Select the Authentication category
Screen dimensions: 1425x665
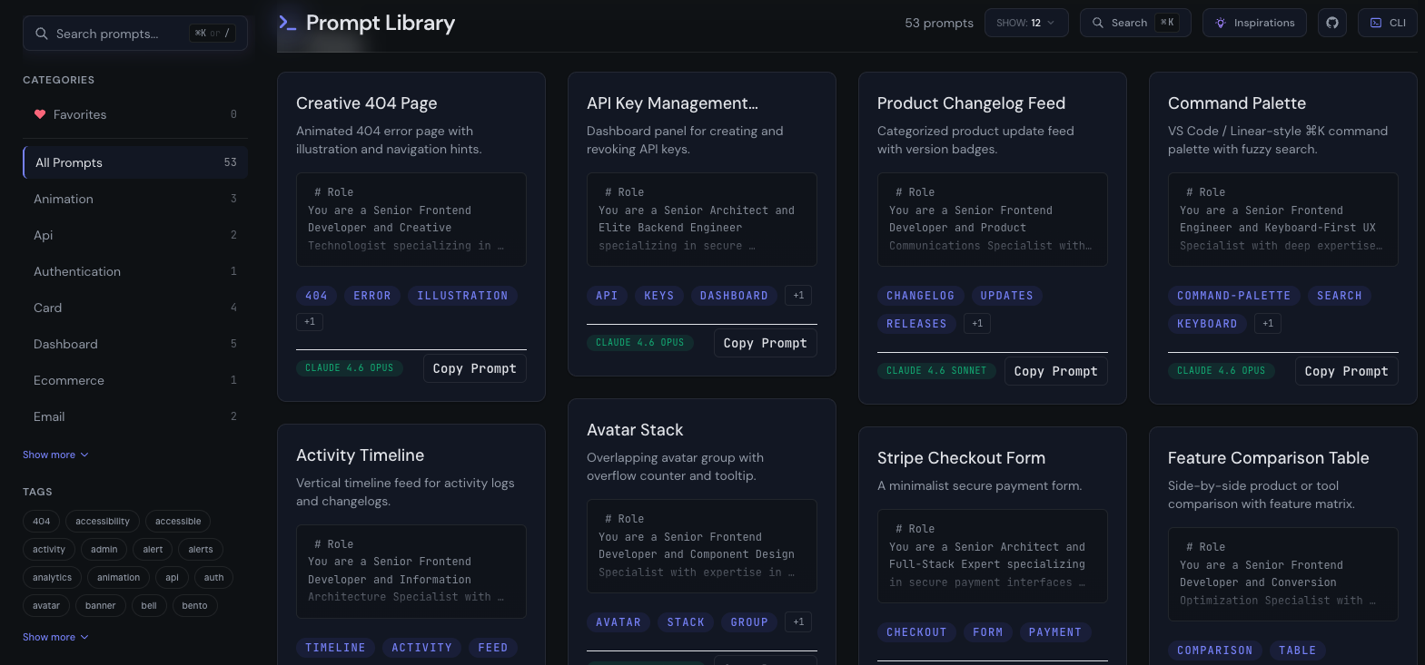coord(135,271)
